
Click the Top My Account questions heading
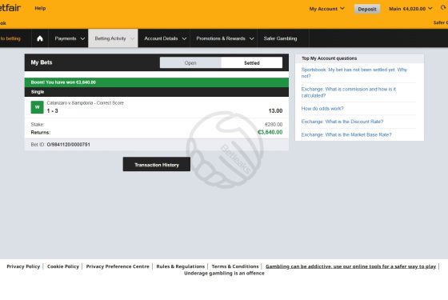(329, 58)
